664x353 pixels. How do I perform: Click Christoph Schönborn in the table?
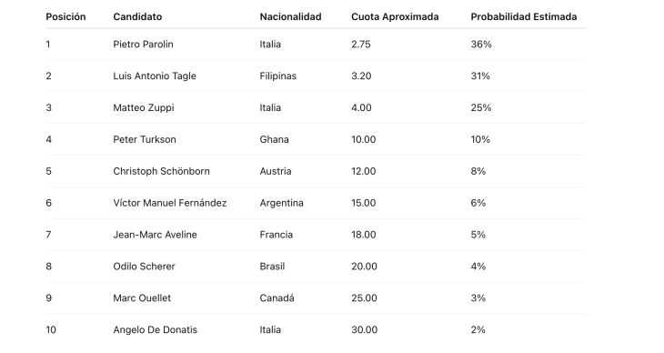click(x=161, y=171)
